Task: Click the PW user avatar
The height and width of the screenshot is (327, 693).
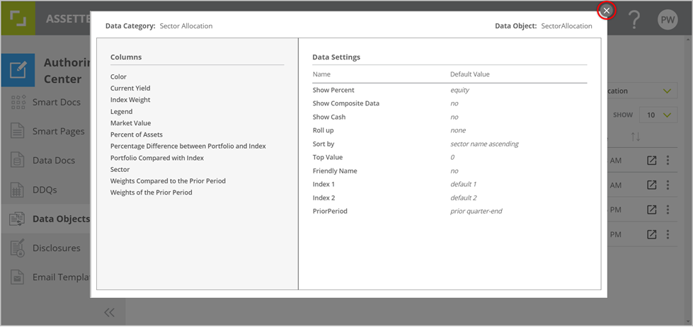Action: point(668,20)
